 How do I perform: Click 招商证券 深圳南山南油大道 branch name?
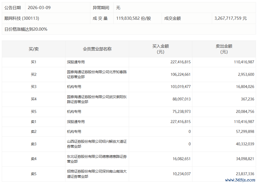[97, 174]
